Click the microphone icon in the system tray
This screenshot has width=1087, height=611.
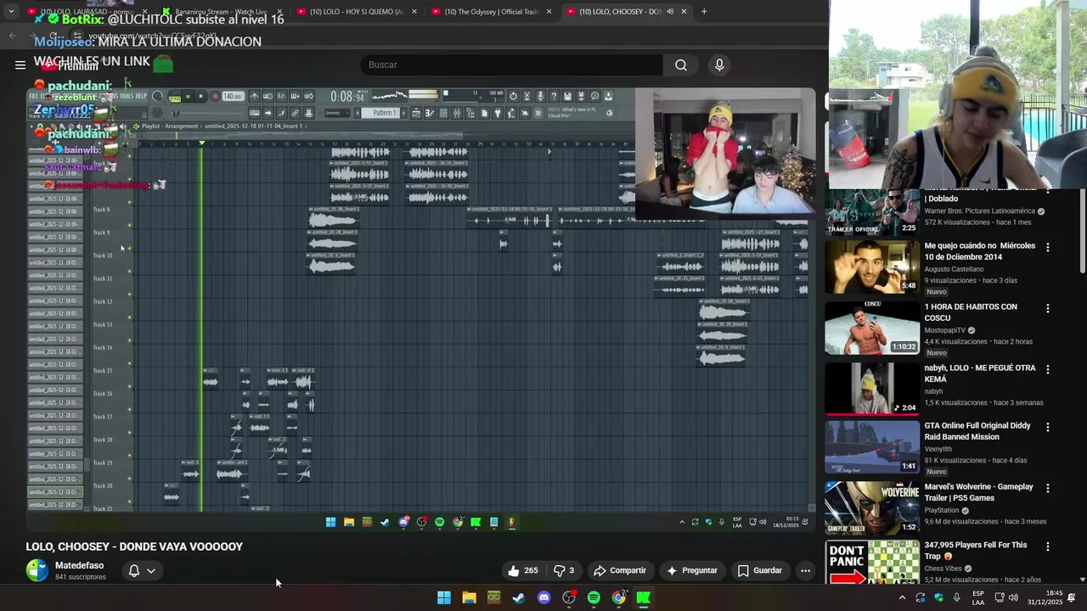tap(957, 597)
